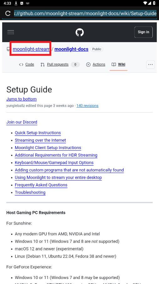159x284 pixels.
Task: Click the repository icon beside moonlight-stream
Action: pyautogui.click(x=8, y=49)
